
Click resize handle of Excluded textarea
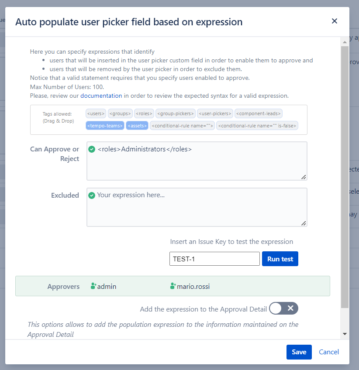click(x=304, y=223)
